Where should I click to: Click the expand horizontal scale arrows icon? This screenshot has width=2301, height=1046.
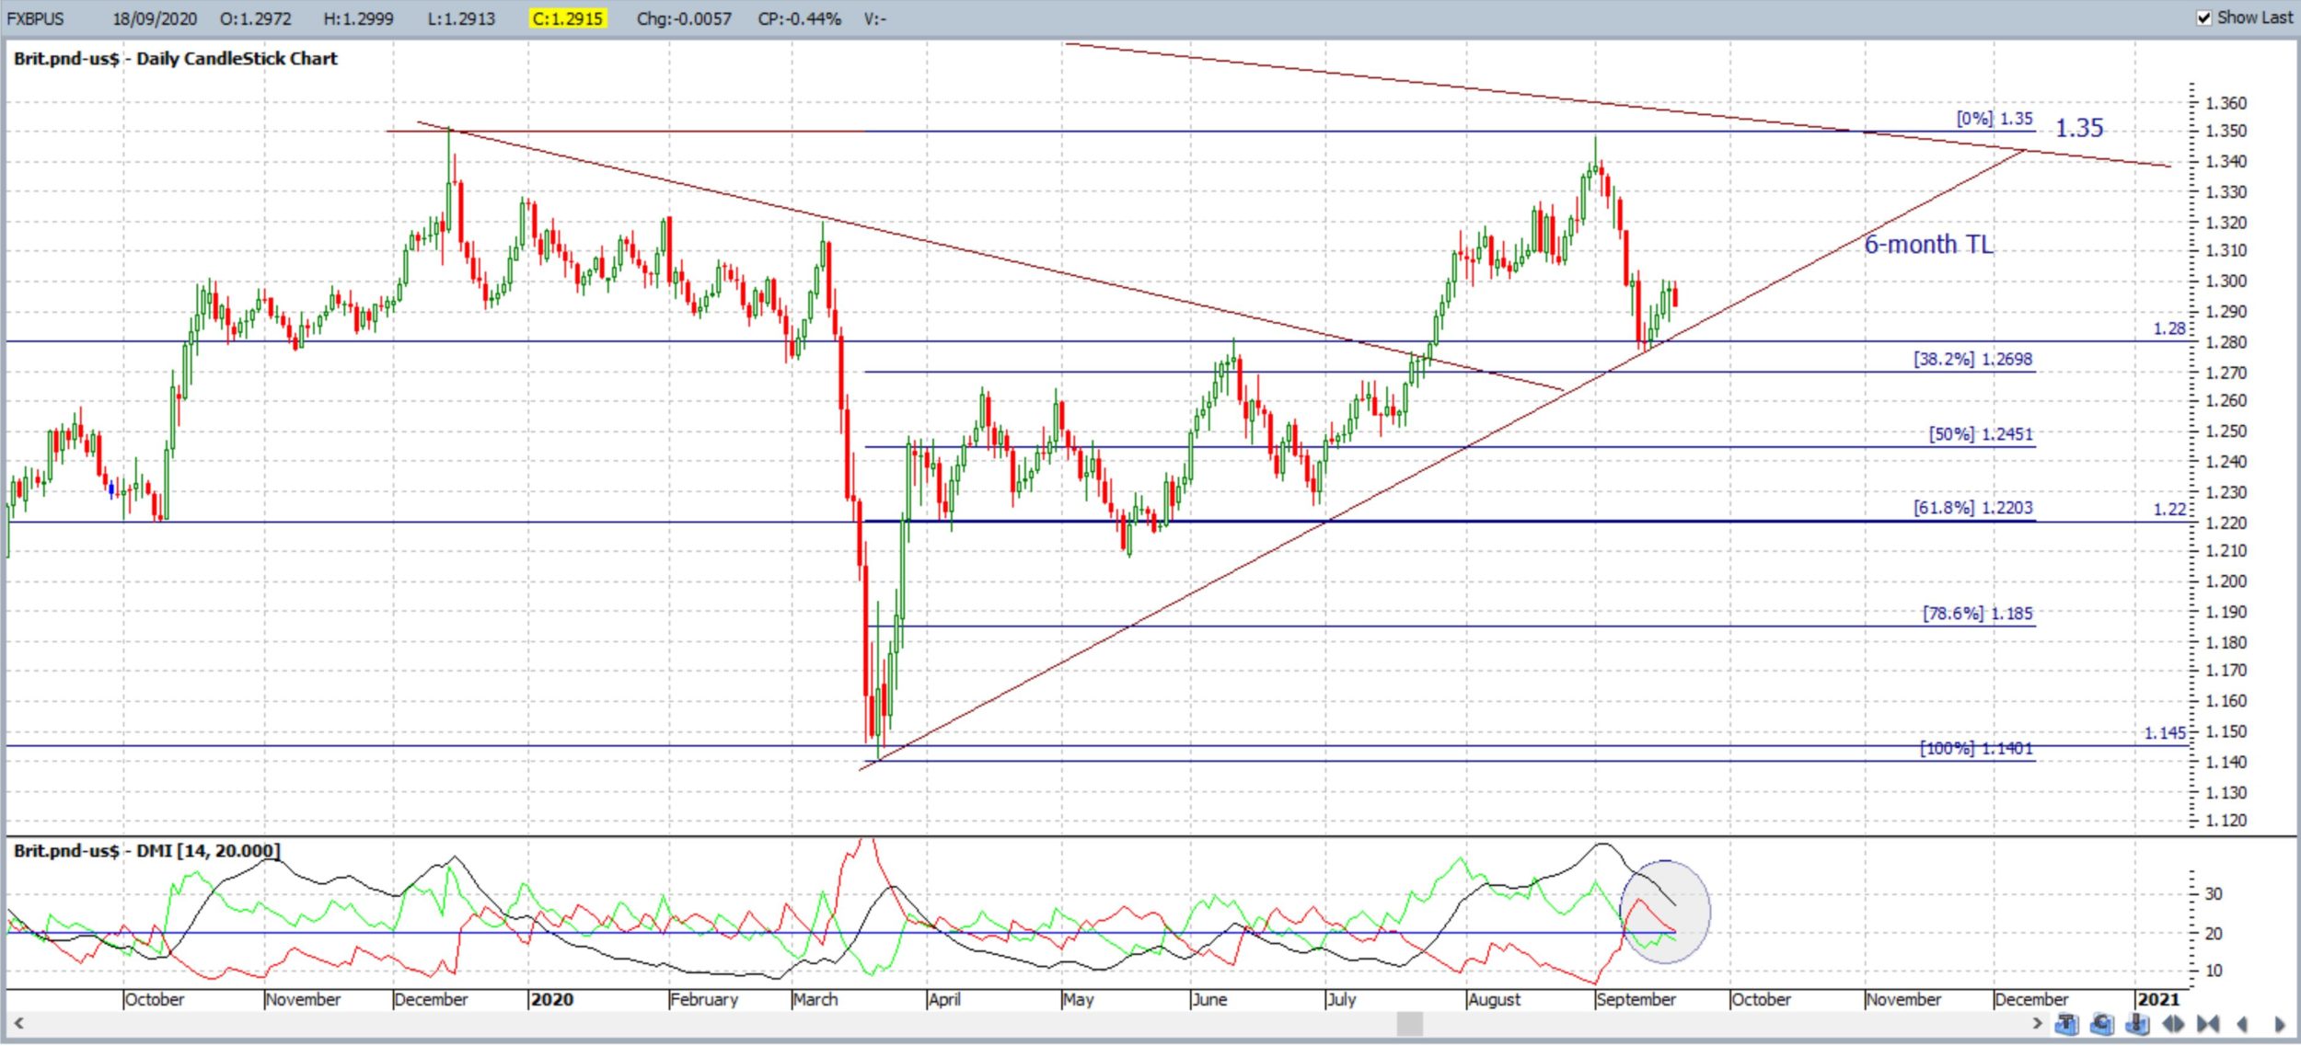tap(2173, 1023)
